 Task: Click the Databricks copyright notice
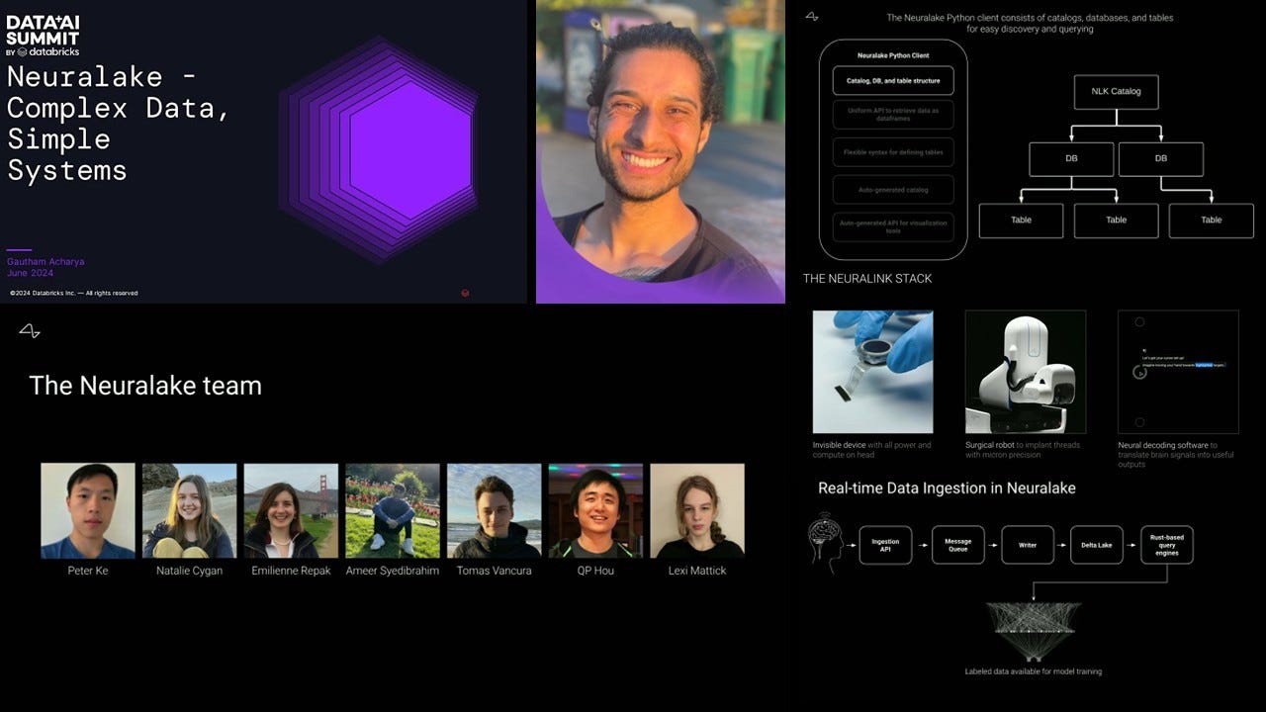coord(74,293)
